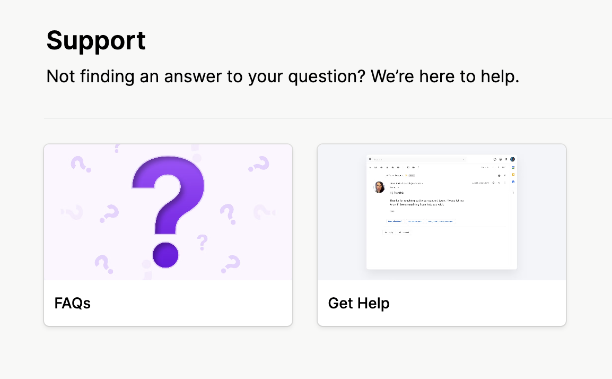This screenshot has width=612, height=379.
Task: Click the yellow Keep icon in preview sidebar
Action: [513, 175]
